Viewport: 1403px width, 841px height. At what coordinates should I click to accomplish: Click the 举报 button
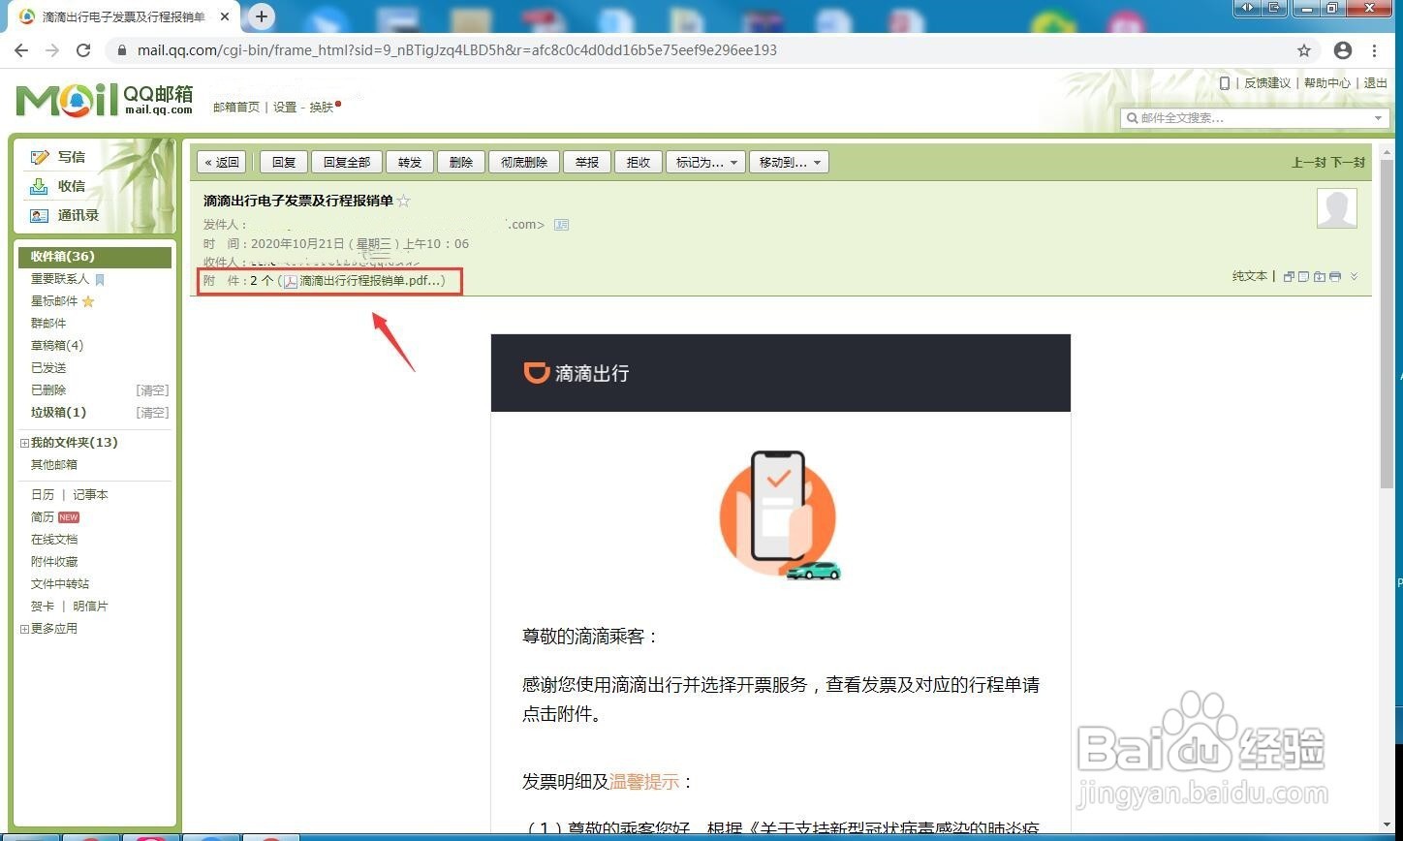[587, 163]
